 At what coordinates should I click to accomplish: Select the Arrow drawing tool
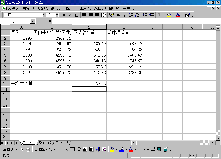pos(66,149)
